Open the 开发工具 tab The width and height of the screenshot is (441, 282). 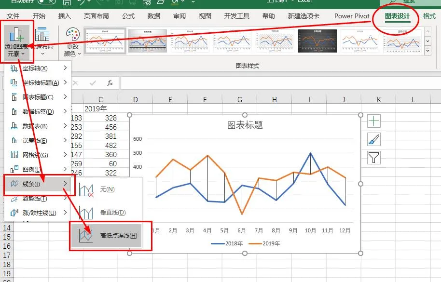coord(237,16)
